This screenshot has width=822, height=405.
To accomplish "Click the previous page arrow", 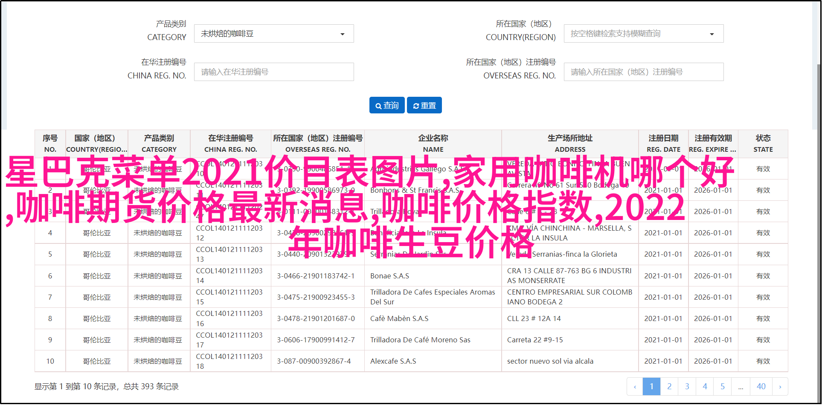I will click(x=635, y=387).
